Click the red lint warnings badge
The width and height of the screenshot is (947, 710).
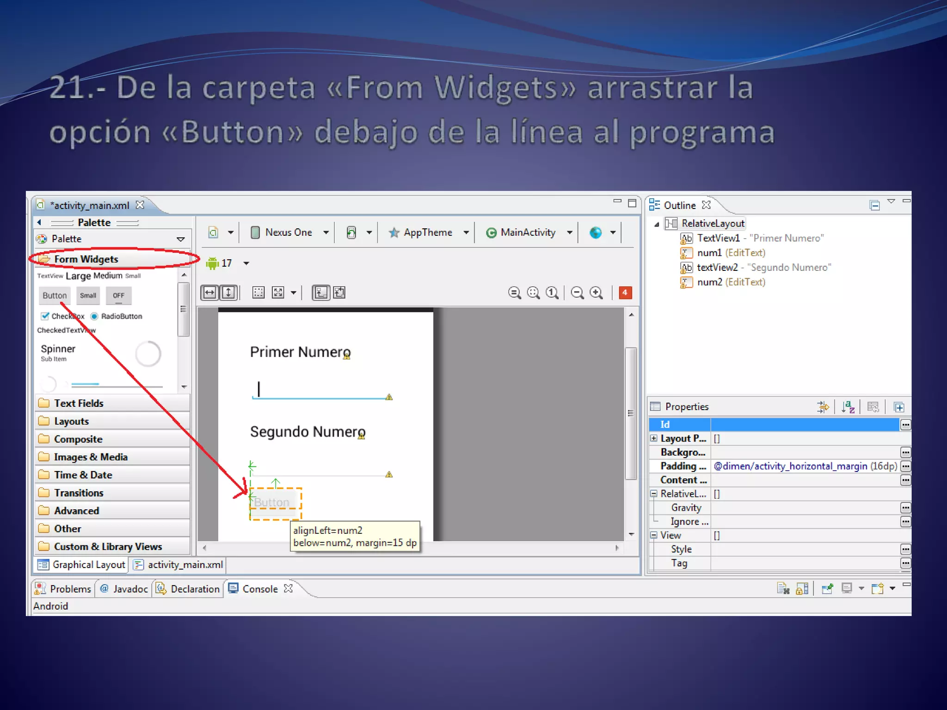[x=625, y=293]
